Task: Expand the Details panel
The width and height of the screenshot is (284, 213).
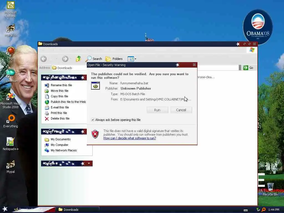Action: pyautogui.click(x=89, y=163)
